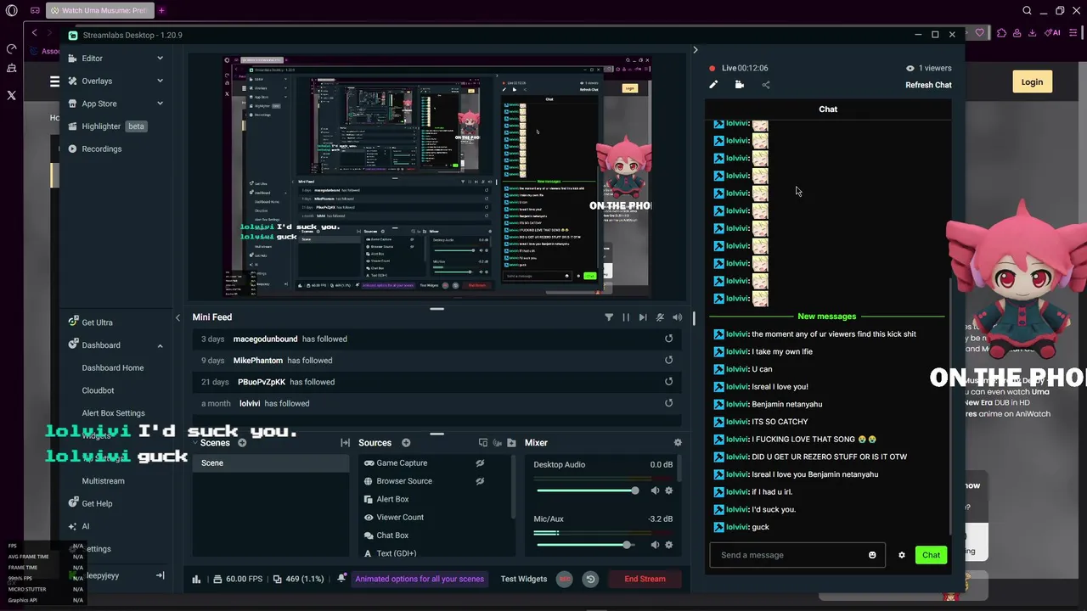Image resolution: width=1087 pixels, height=611 pixels.
Task: Expand the Editor chevron in the sidebar
Action: point(160,59)
